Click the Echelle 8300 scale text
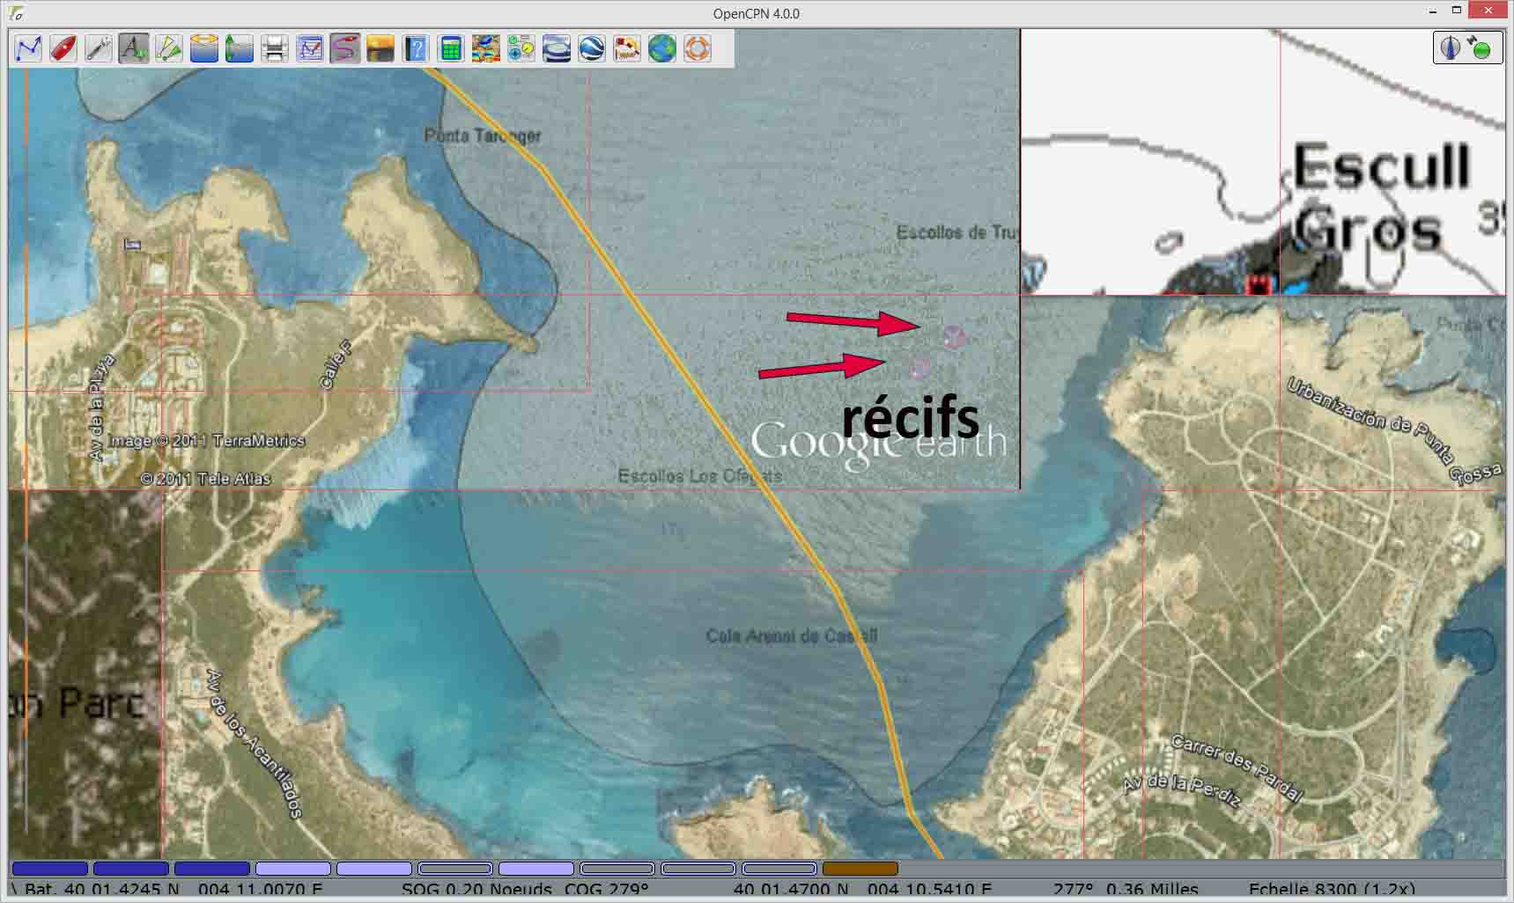Viewport: 1514px width, 903px height. click(x=1332, y=889)
